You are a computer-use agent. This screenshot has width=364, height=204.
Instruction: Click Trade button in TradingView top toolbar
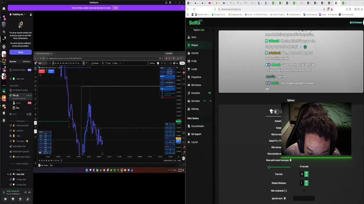(176, 63)
